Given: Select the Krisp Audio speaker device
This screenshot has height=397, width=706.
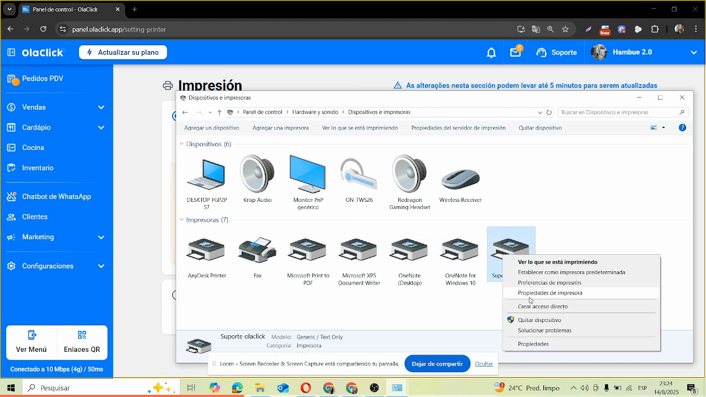Looking at the screenshot, I should pos(258,179).
